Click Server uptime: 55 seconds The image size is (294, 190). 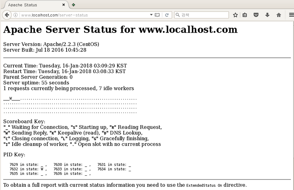36,82
